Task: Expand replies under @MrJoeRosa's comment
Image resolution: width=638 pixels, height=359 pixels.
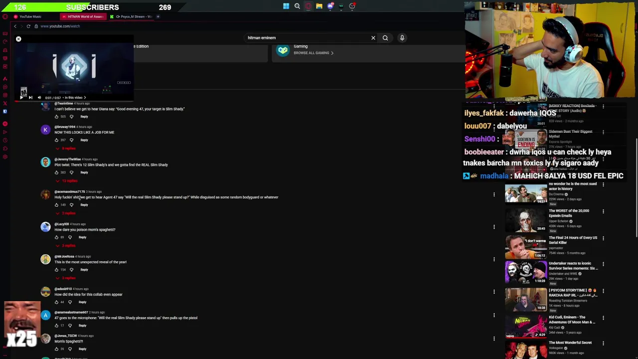Action: (x=65, y=278)
